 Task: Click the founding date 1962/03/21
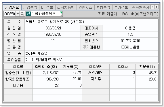tap(53, 28)
